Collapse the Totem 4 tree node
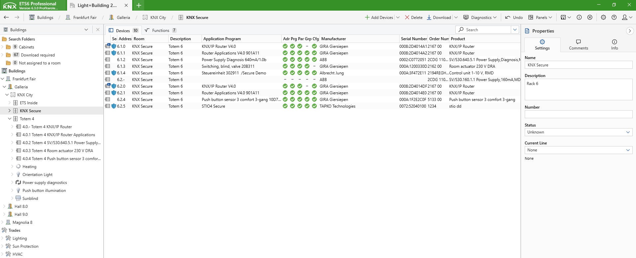 pyautogui.click(x=10, y=119)
